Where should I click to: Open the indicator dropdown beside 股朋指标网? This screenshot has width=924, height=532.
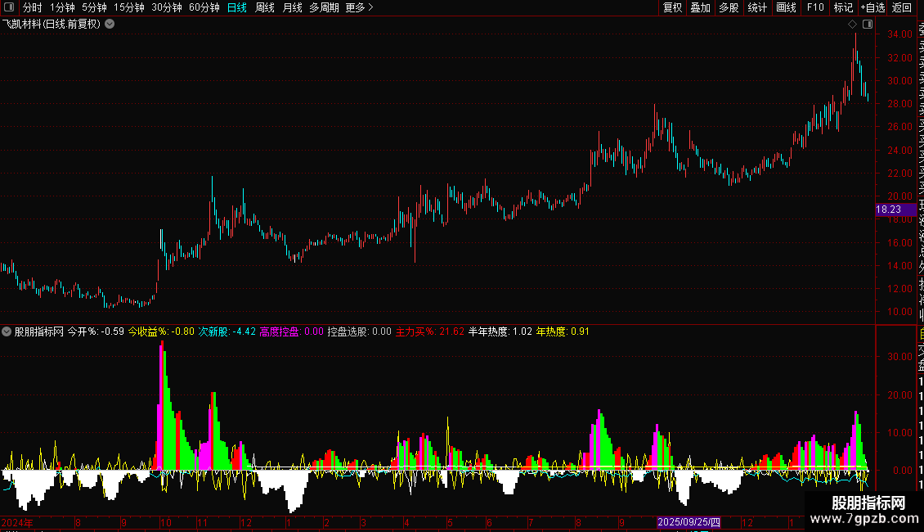tap(7, 331)
